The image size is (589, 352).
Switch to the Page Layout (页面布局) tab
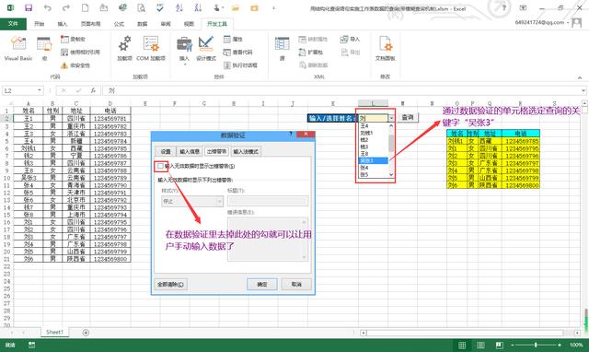tap(90, 24)
